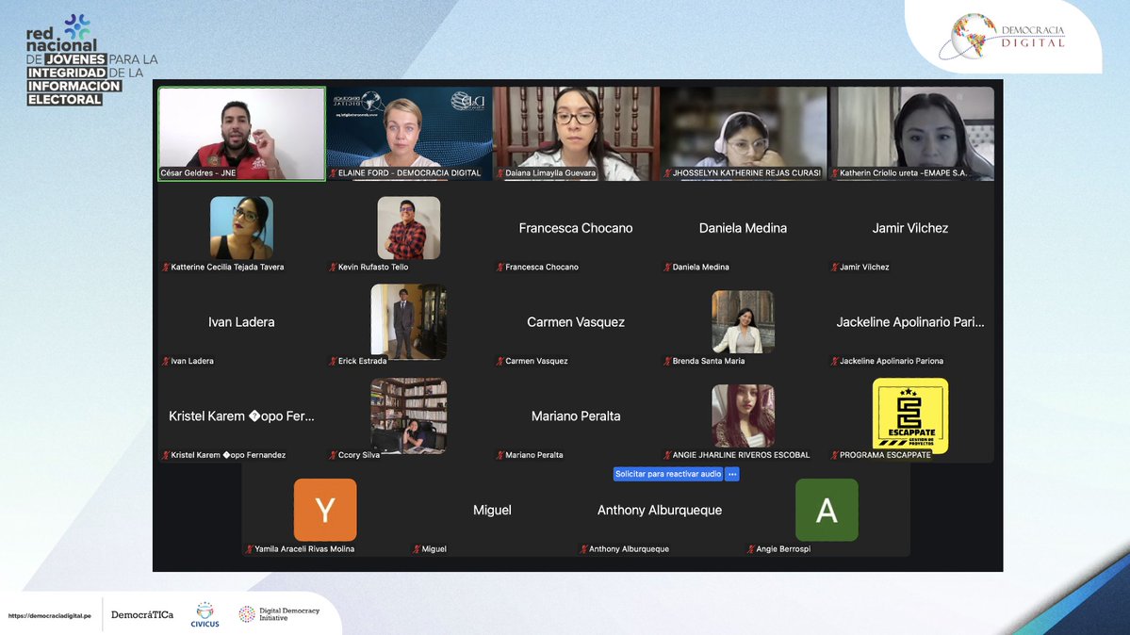The width and height of the screenshot is (1130, 635).
Task: Click muted mic icon beside Katterine Cecilia Tejada
Action: (x=166, y=267)
